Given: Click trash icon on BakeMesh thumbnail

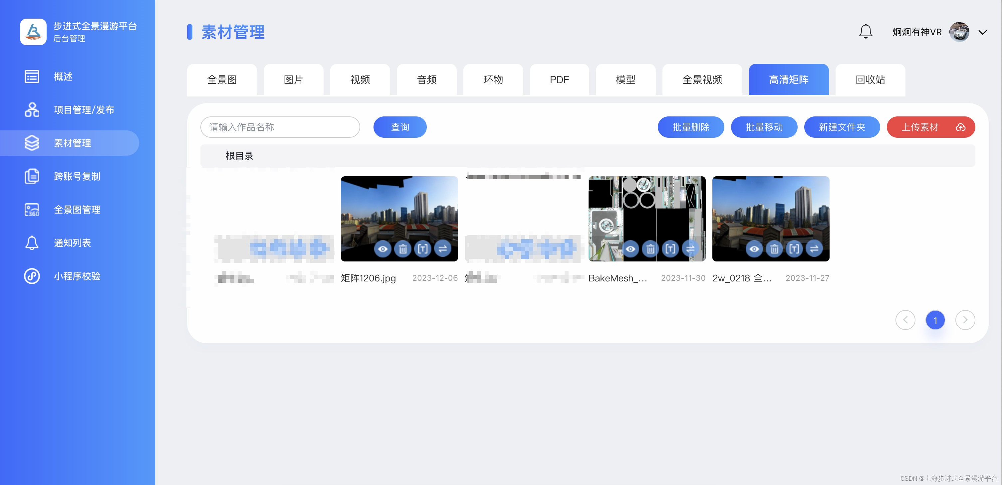Looking at the screenshot, I should (650, 249).
